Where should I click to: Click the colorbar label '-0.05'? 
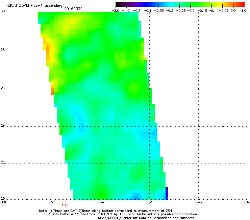(x=224, y=11)
